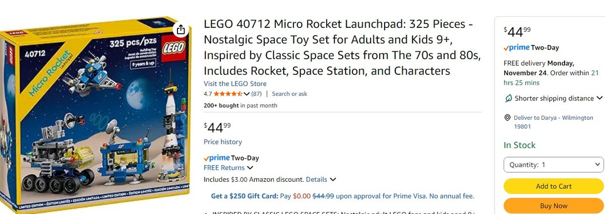
Task: Expand the Amazon discount Details arrow
Action: (333, 179)
